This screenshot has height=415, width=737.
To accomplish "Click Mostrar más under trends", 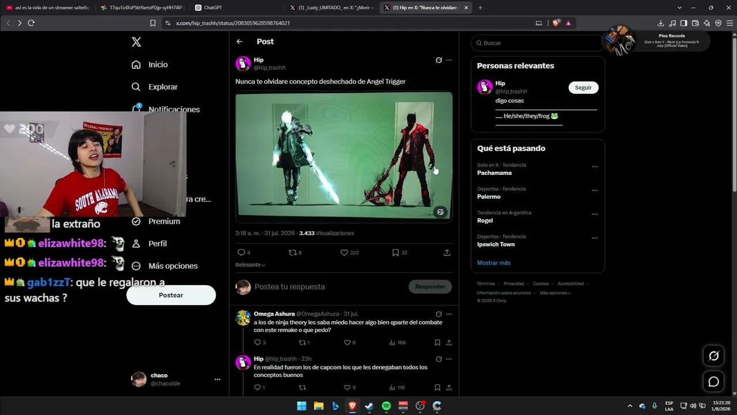I will [x=493, y=263].
